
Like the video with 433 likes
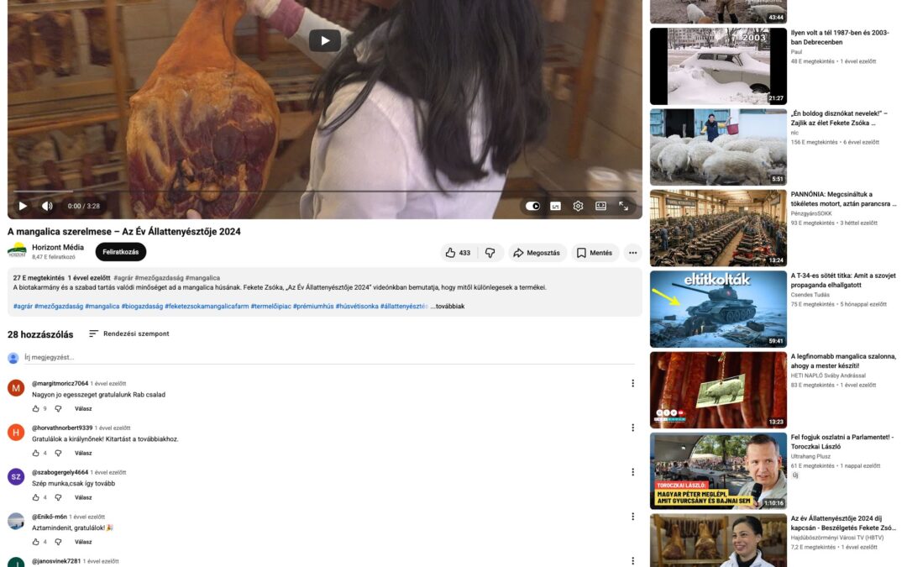458,253
